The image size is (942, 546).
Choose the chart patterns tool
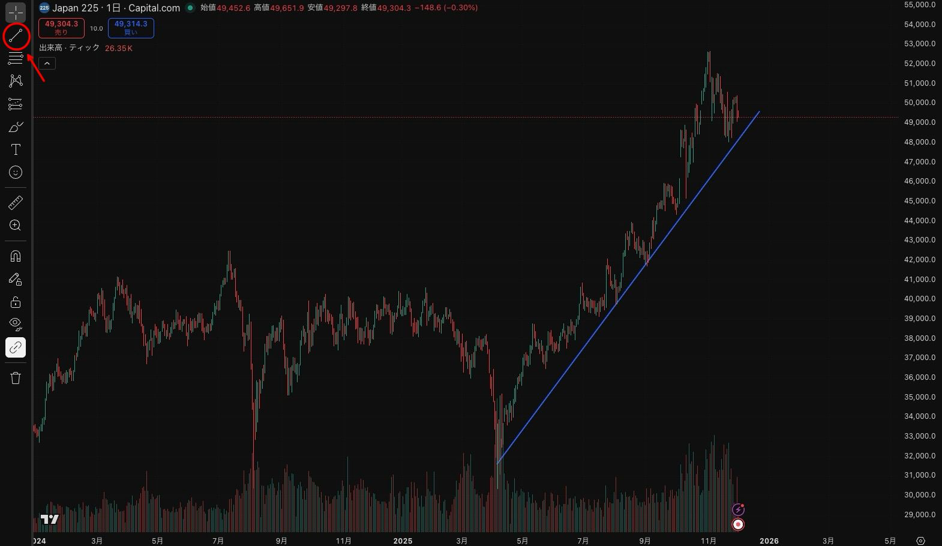(16, 81)
